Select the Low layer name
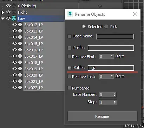The image size is (144, 128). (21, 19)
